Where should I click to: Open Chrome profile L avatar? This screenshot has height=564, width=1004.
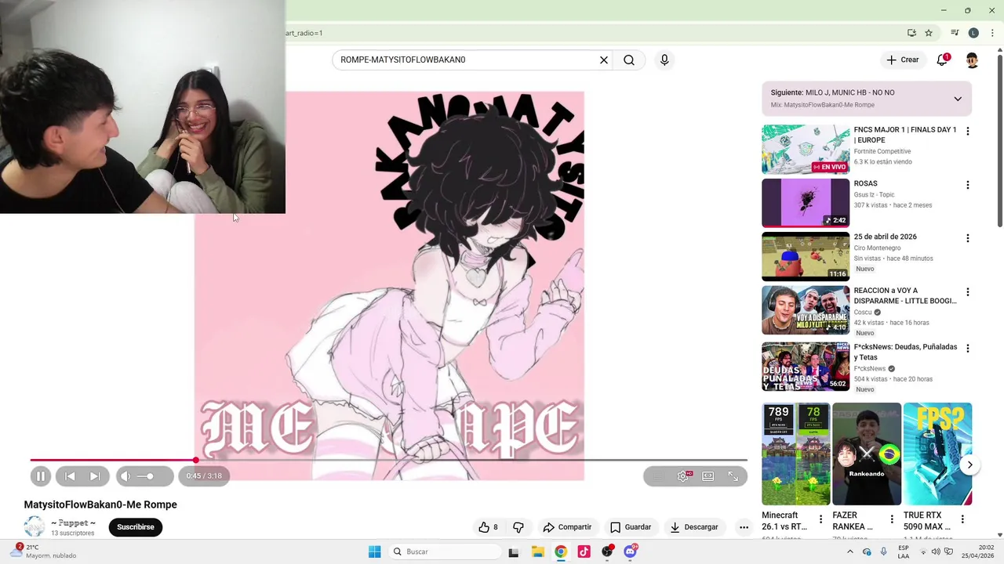click(x=973, y=33)
